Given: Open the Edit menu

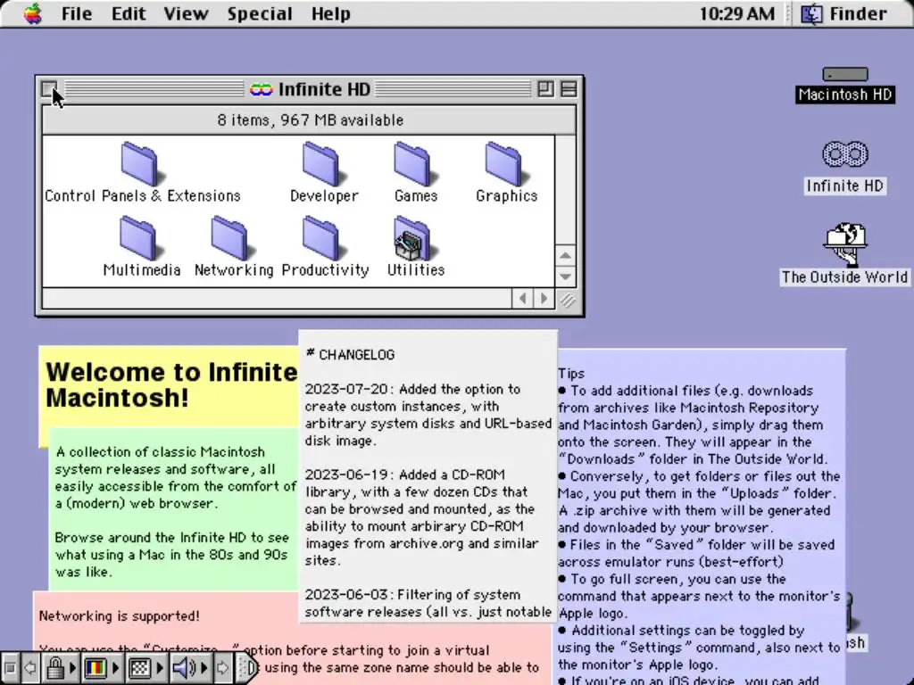Looking at the screenshot, I should coord(129,13).
